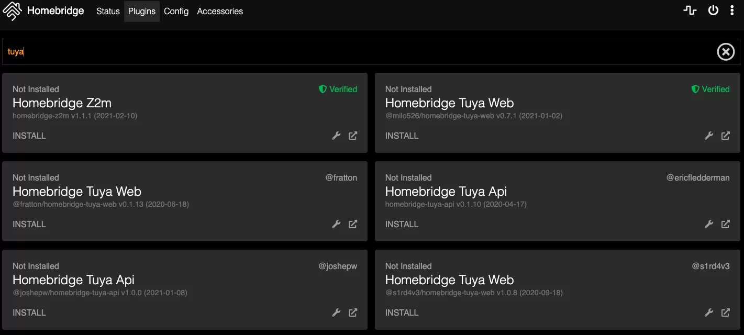Open external link on milo526 Tuya Web card

coord(726,136)
